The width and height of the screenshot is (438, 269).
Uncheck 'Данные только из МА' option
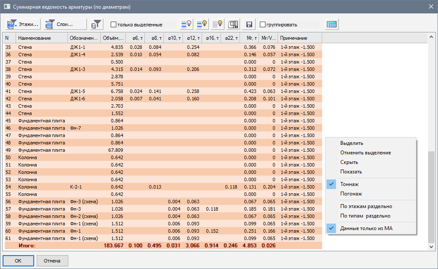tap(366, 228)
